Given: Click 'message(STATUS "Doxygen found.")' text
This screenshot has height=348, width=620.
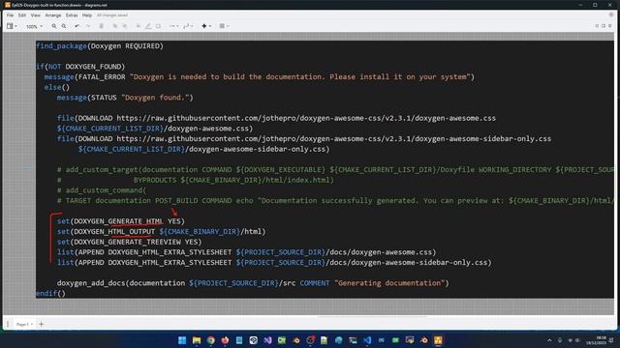Looking at the screenshot, I should click(125, 98).
